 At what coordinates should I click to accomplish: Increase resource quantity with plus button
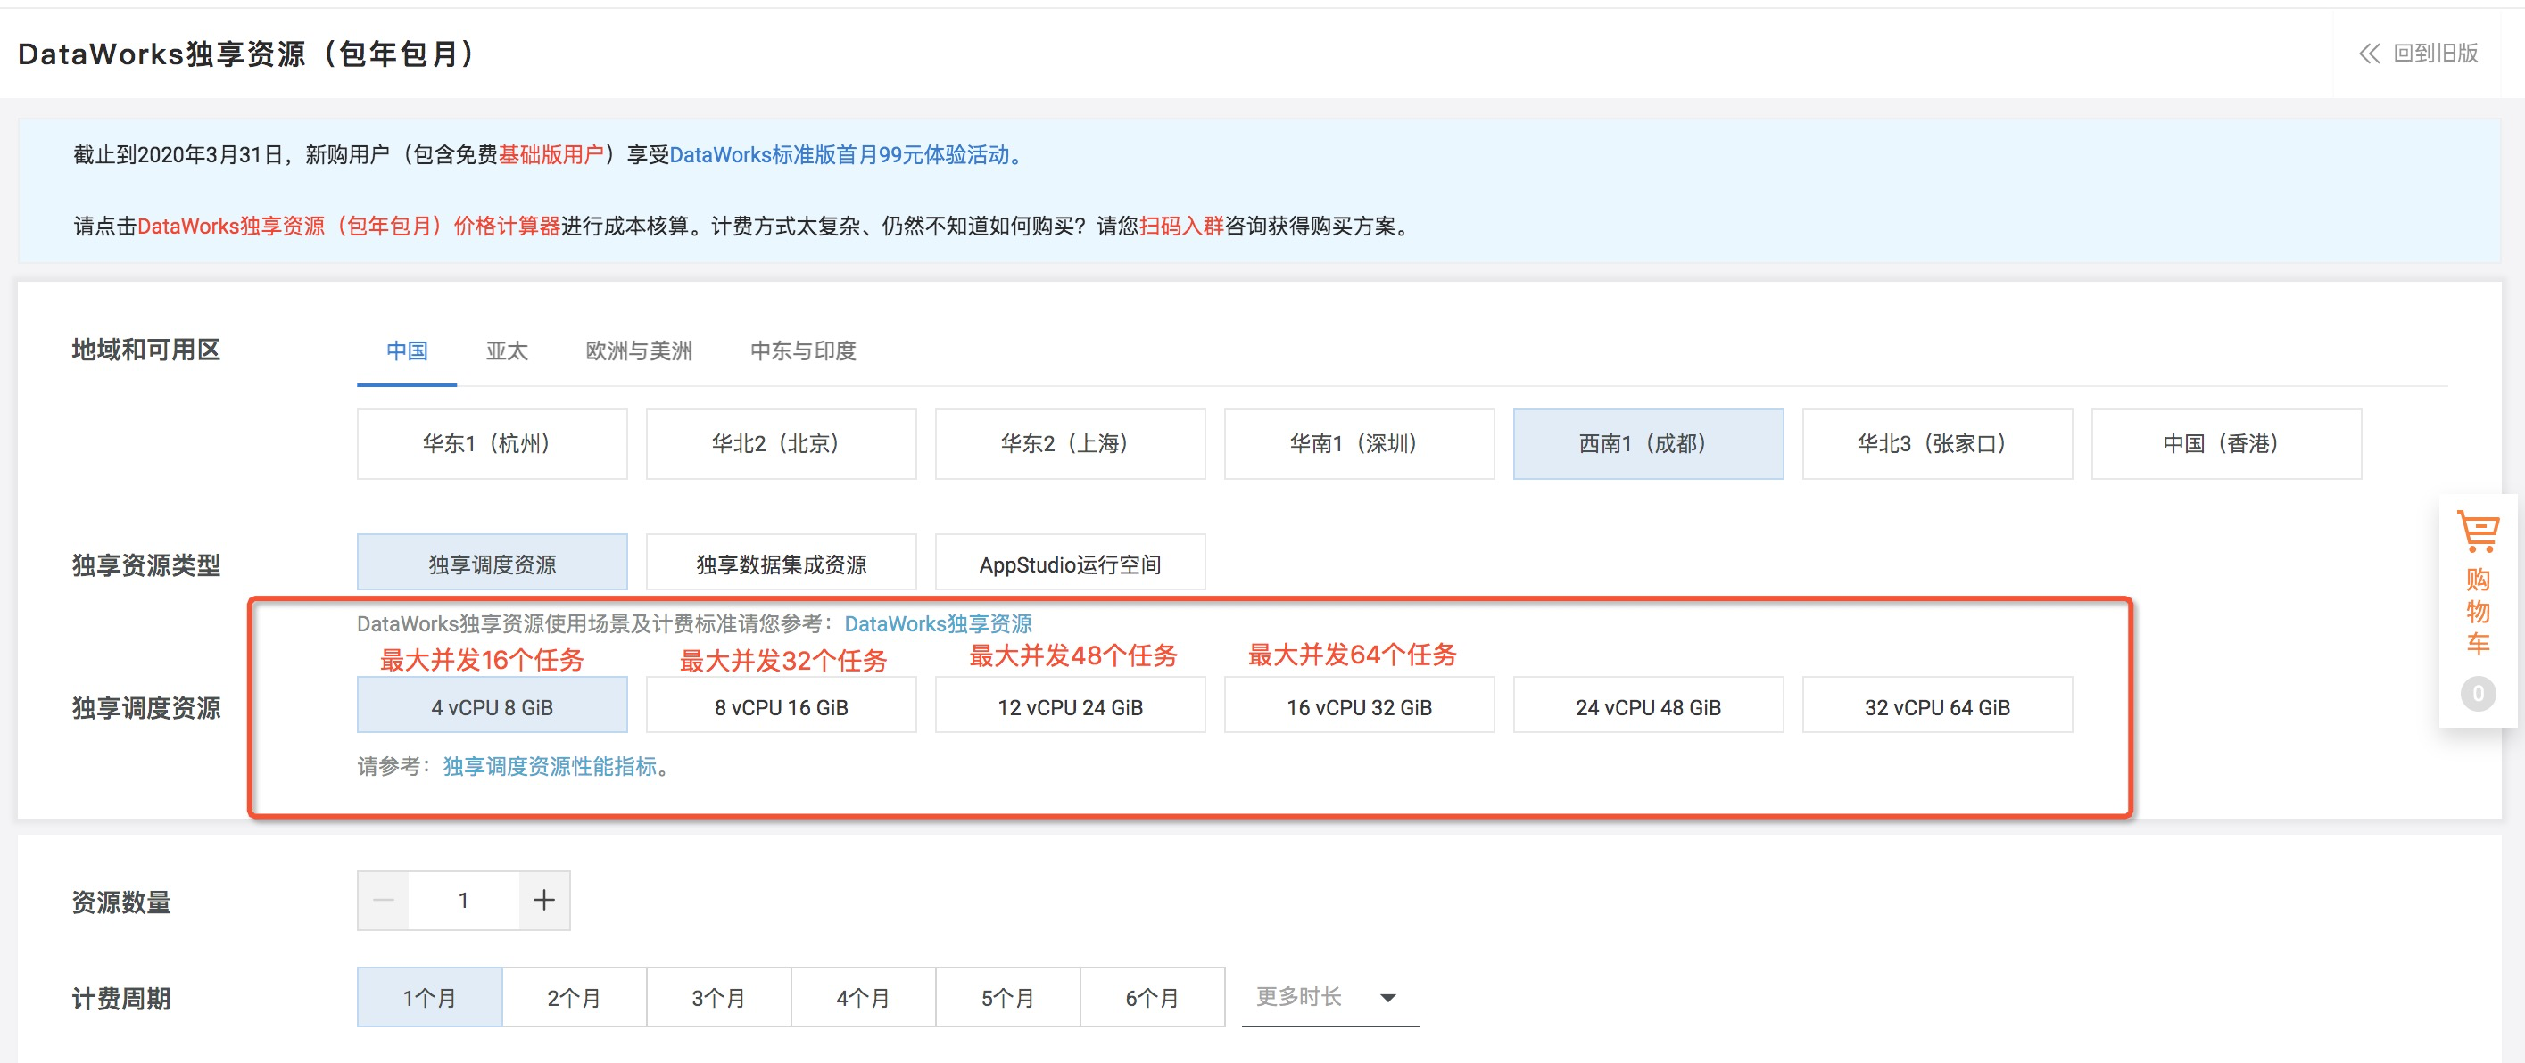[544, 900]
